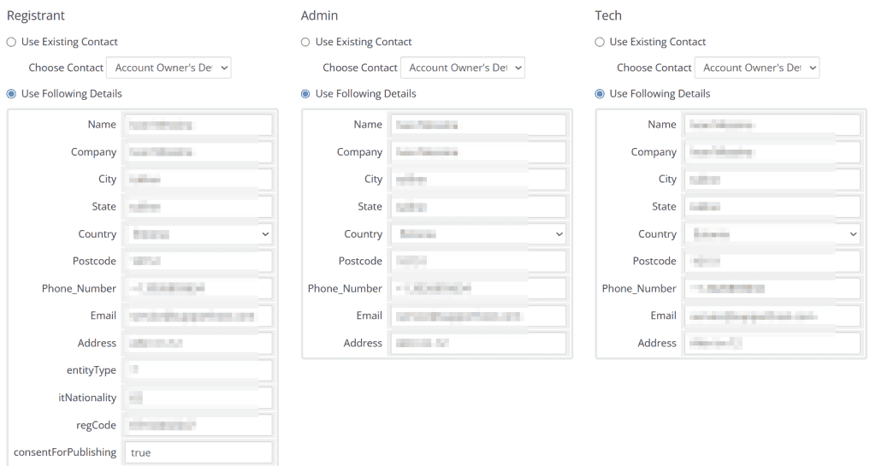Select Registrant Use Existing Contact radio
Viewport: 876px width, 466px height.
(11, 42)
